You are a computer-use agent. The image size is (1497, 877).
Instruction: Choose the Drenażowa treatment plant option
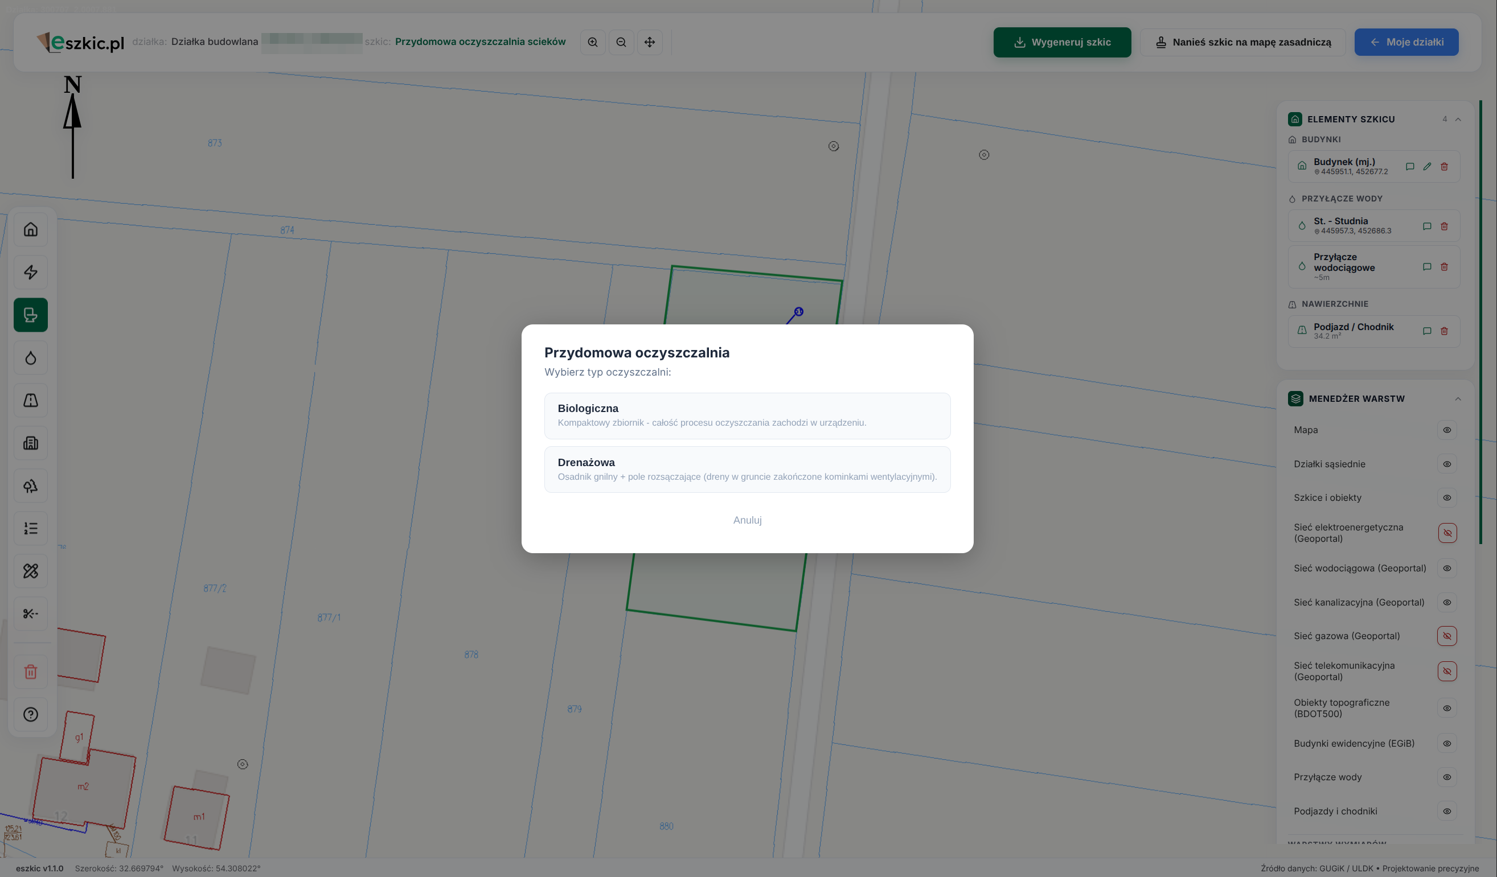tap(747, 470)
